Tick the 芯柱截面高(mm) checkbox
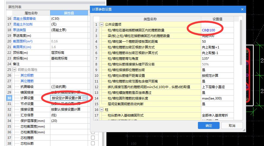 [93, 132]
